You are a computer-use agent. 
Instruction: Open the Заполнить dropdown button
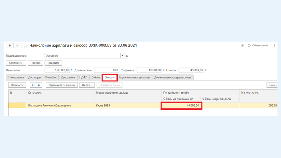pyautogui.click(x=16, y=63)
